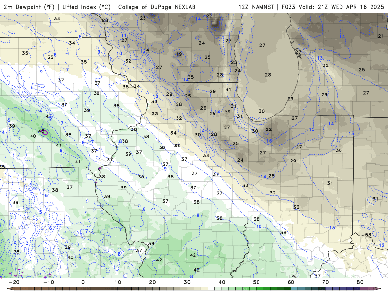
Task: Click the blue 3 lifted index contour label
Action: point(27,243)
